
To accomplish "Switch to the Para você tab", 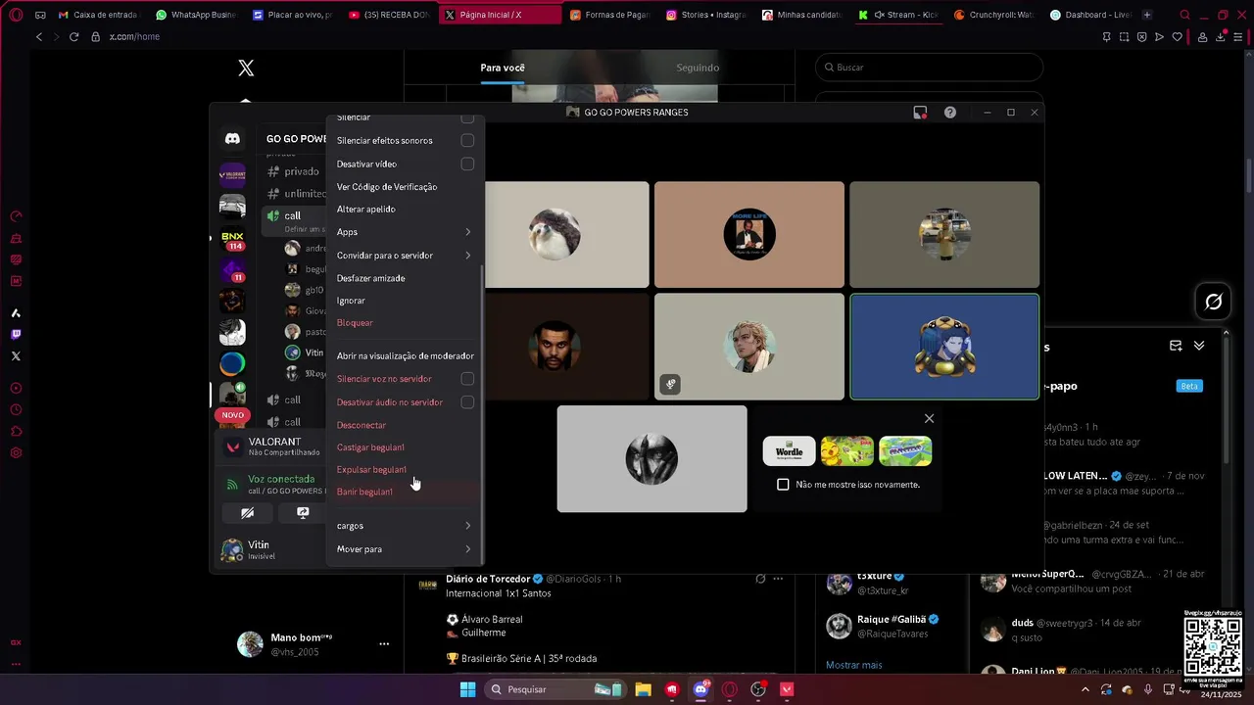I will click(503, 68).
